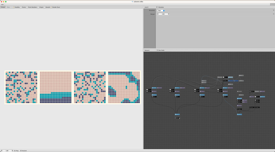This screenshot has width=275, height=152.
Task: Switch to the Viewer tab
Action: tap(3, 7)
